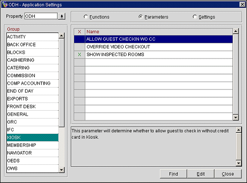Select OWS group
This screenshot has height=183, width=247.
click(32, 168)
